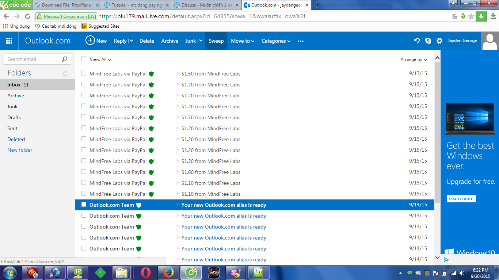The image size is (499, 280).
Task: Open Opera from the taskbar
Action: 146,273
